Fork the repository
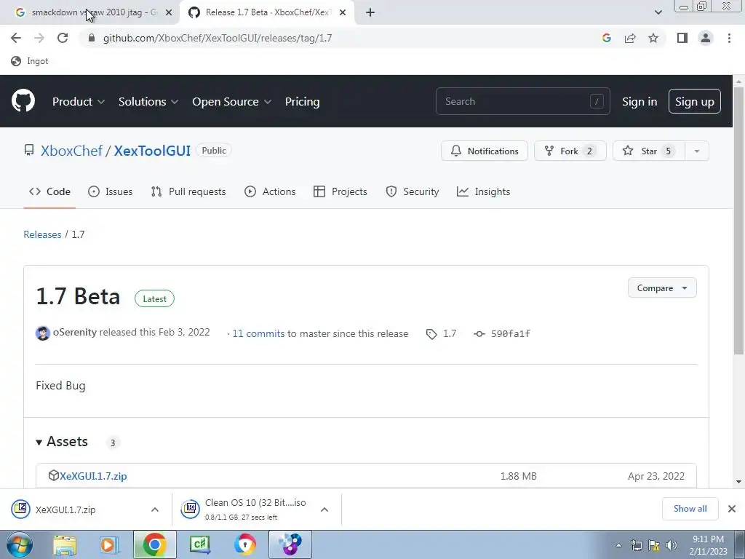Viewport: 745px width, 559px height. click(x=570, y=151)
